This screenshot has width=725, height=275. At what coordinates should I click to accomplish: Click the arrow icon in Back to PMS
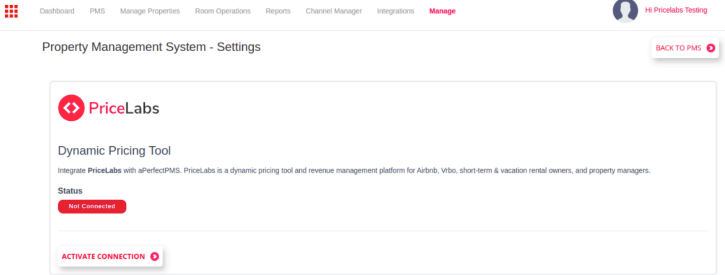click(711, 48)
